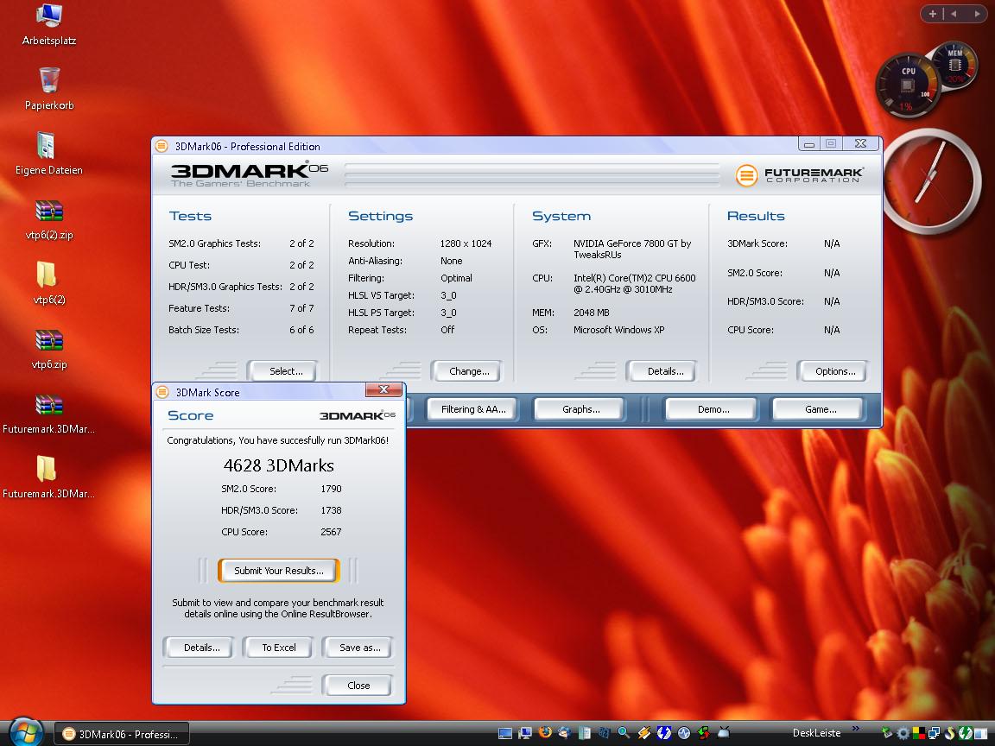Click the 3DMark06 taskbar button

(121, 734)
